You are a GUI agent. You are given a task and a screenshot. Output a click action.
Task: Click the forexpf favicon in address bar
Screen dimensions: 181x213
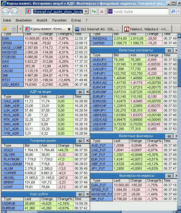pos(29,12)
